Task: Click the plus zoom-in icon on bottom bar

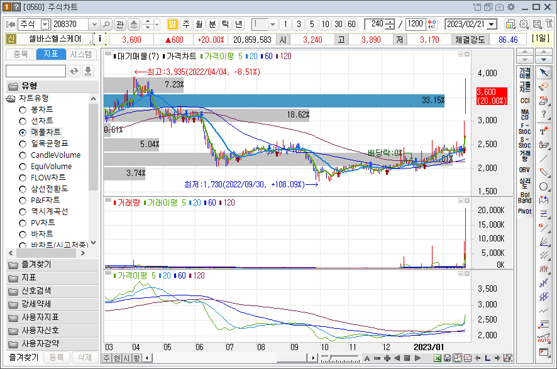Action: tap(387, 358)
